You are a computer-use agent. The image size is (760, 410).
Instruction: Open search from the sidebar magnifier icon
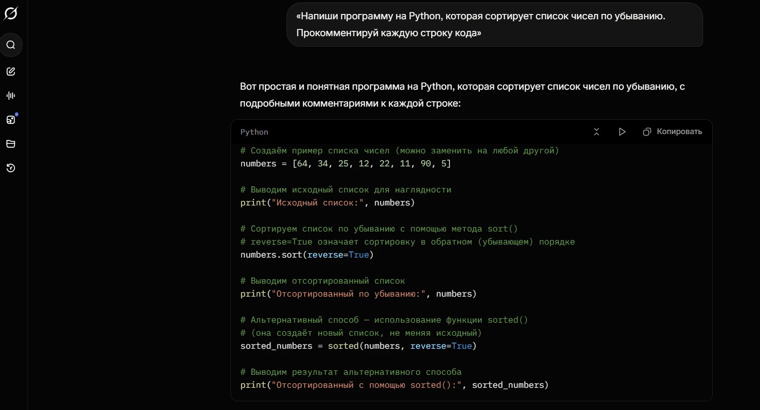tap(11, 45)
